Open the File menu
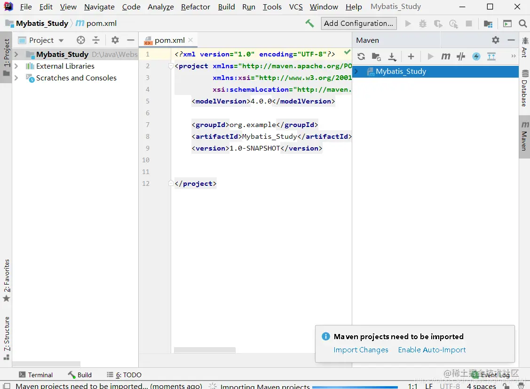530x389 pixels. click(26, 7)
